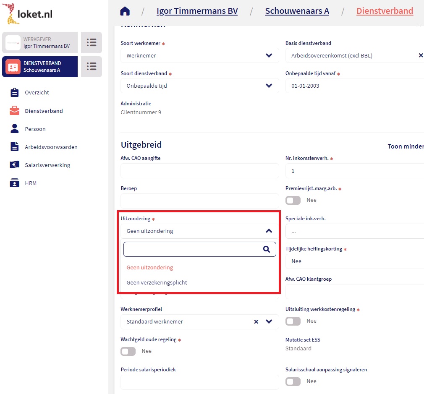Screen dimensions: 424x394
Task: Clear the Basis dienstverband value with X
Action: [420, 55]
